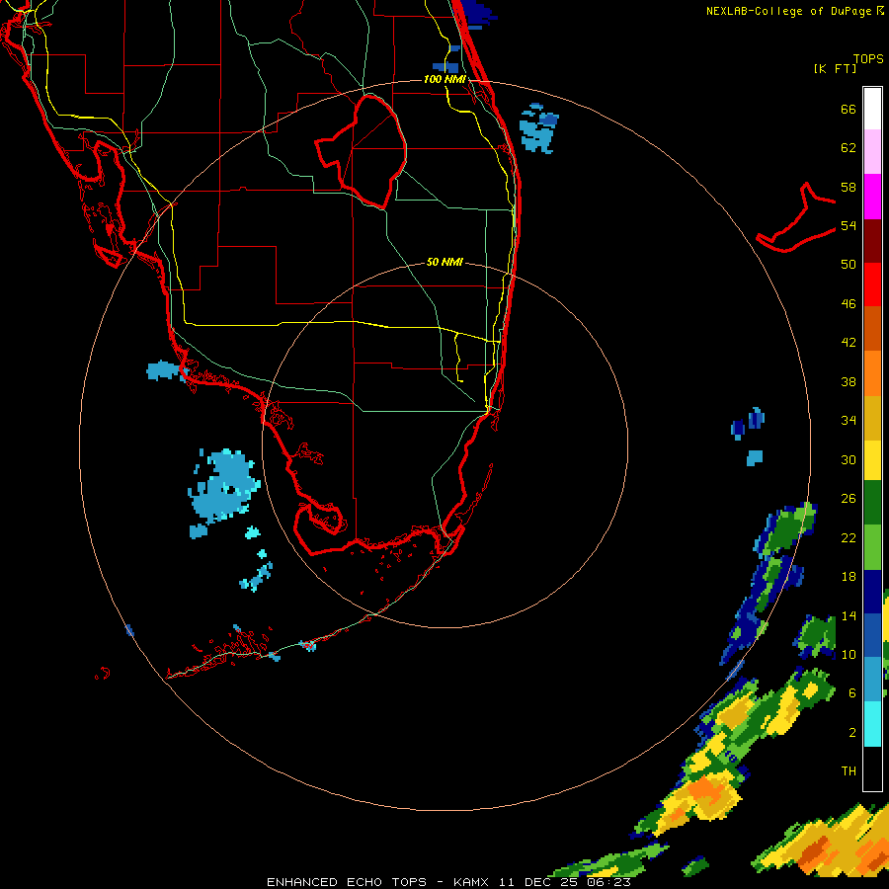Click the ENHANCED ECHO TOPS caption text
The width and height of the screenshot is (889, 889).
[448, 882]
